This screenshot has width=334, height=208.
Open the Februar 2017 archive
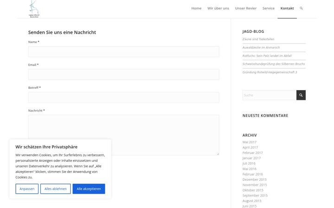click(x=252, y=153)
